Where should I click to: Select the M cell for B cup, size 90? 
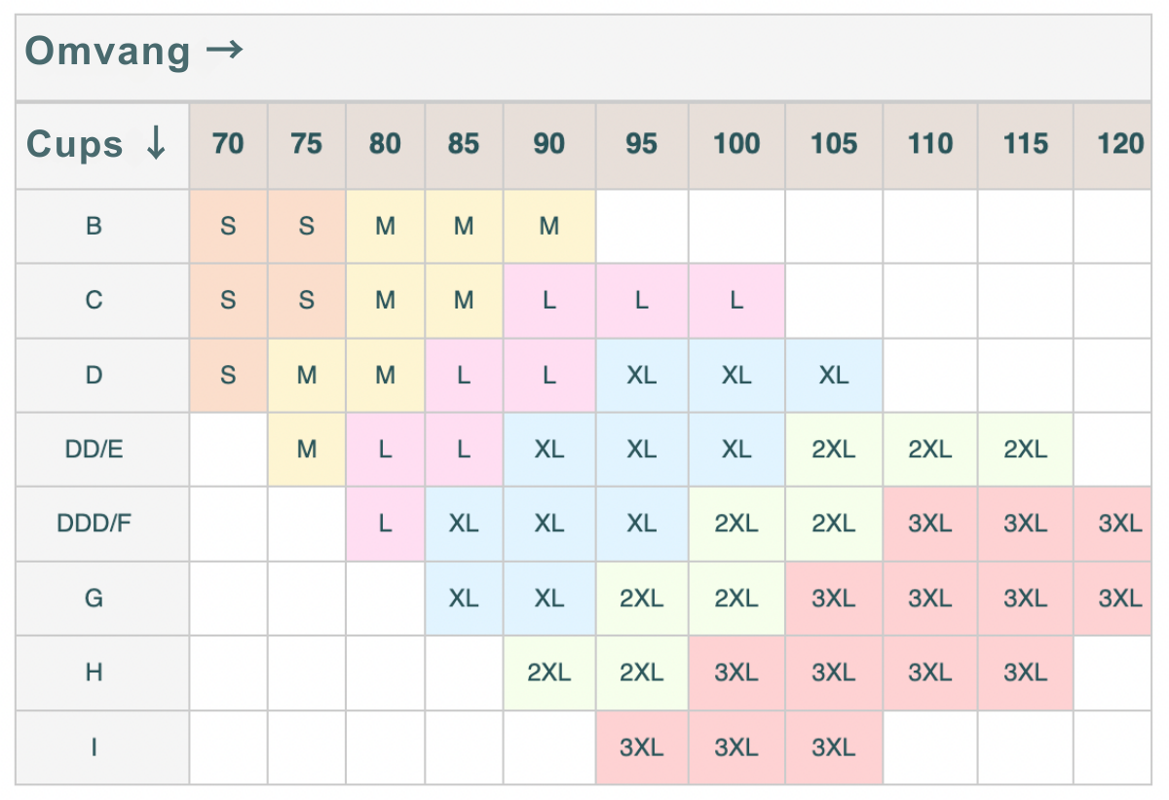[548, 227]
